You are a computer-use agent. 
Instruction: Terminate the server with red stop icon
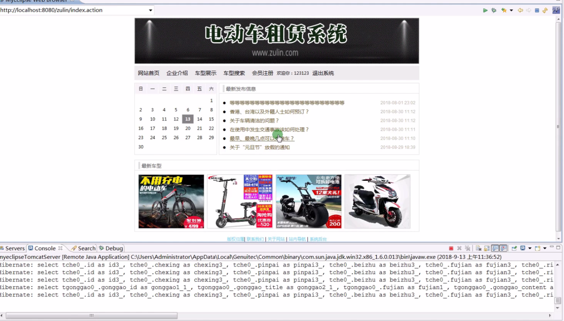(451, 248)
